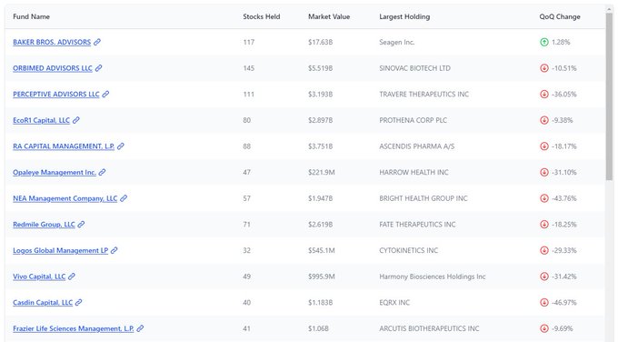Click link icon next to Frazier Life Sciences Management
The width and height of the screenshot is (618, 342).
(x=140, y=328)
